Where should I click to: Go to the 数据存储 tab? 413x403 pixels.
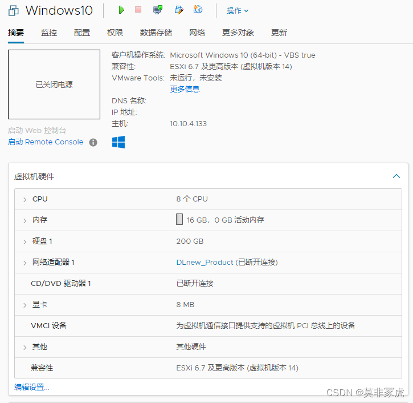coord(156,33)
